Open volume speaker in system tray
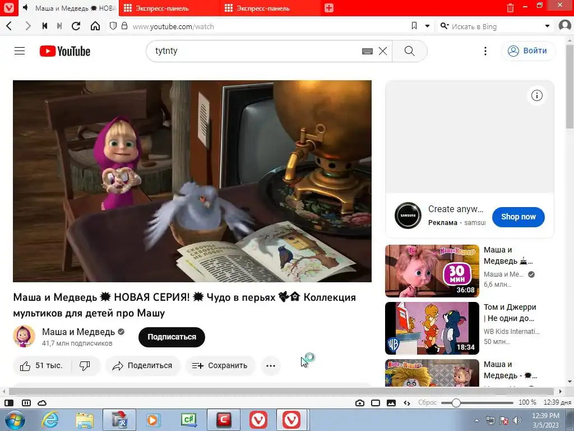The image size is (574, 431). [517, 420]
